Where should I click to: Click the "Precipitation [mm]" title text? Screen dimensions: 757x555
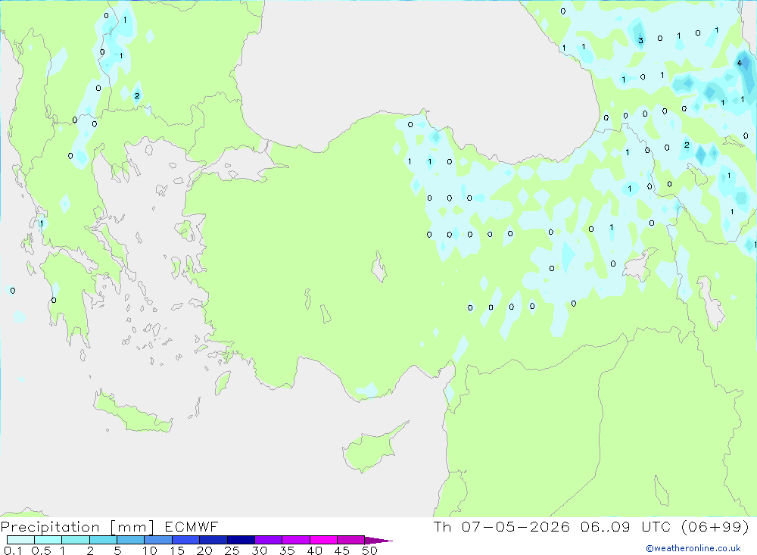point(78,527)
